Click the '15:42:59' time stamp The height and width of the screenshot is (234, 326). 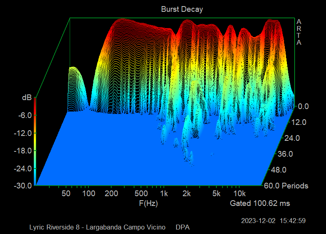click(293, 221)
